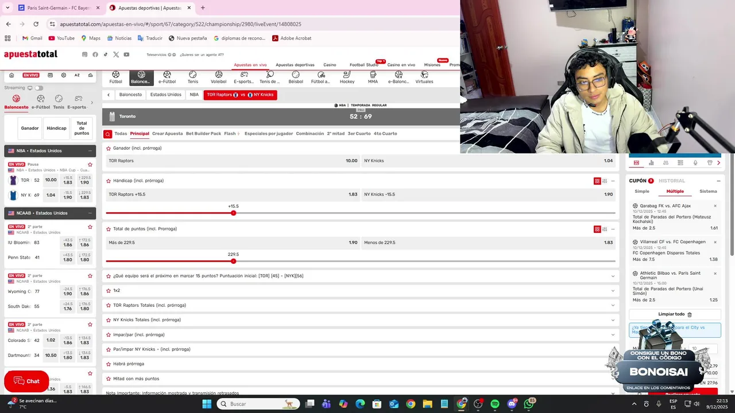This screenshot has width=735, height=413.
Task: Open the X (Twitter) social icon
Action: point(116,54)
